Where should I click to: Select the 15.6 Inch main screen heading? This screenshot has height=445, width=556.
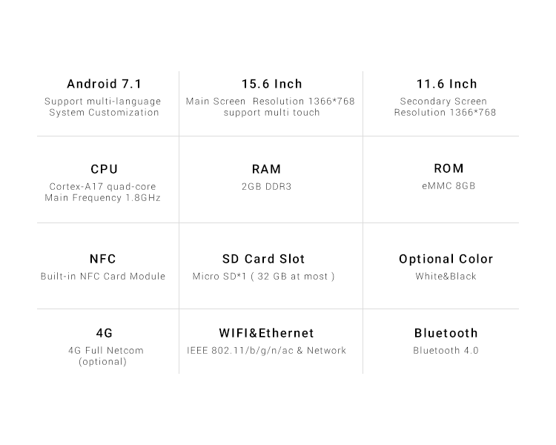[272, 84]
